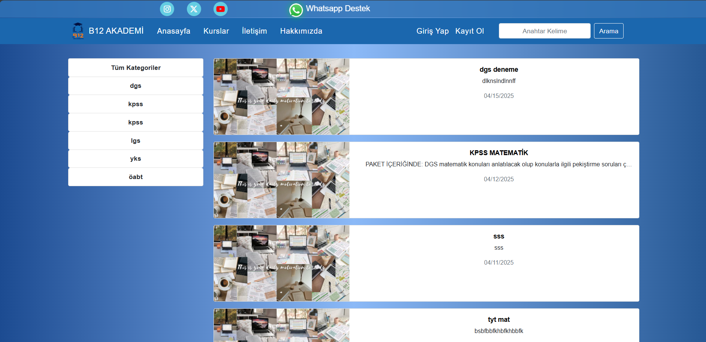
Task: Navigate to the Anasayfa menu item
Action: click(174, 31)
